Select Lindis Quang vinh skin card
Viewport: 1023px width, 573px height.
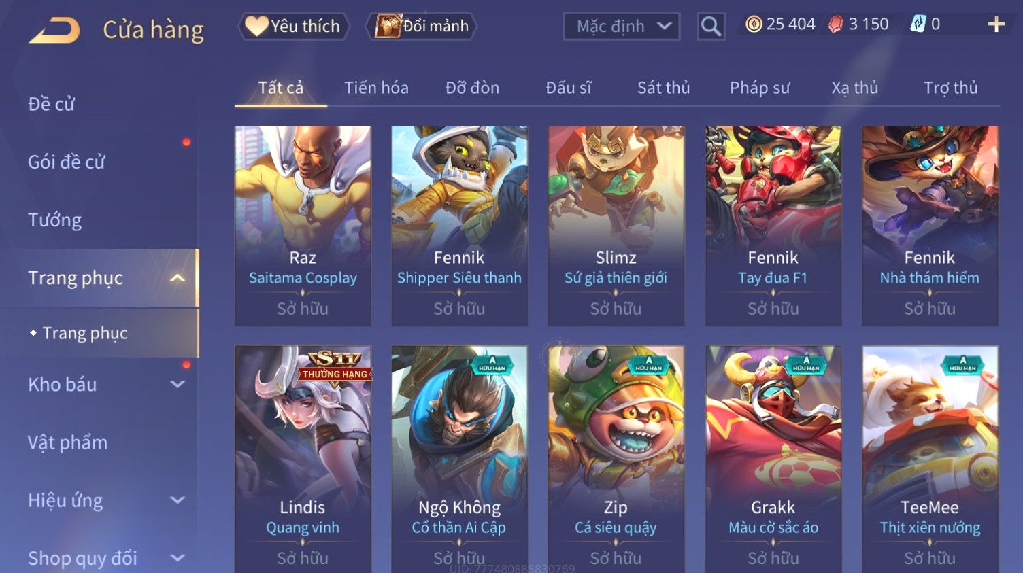click(x=303, y=459)
